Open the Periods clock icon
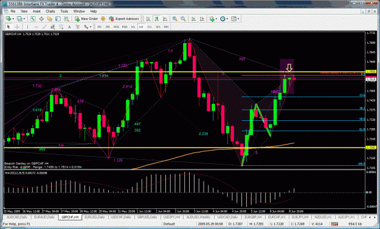The image size is (380, 229). coord(223,19)
